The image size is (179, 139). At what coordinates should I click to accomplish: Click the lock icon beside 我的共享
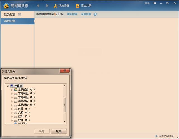click(20, 15)
